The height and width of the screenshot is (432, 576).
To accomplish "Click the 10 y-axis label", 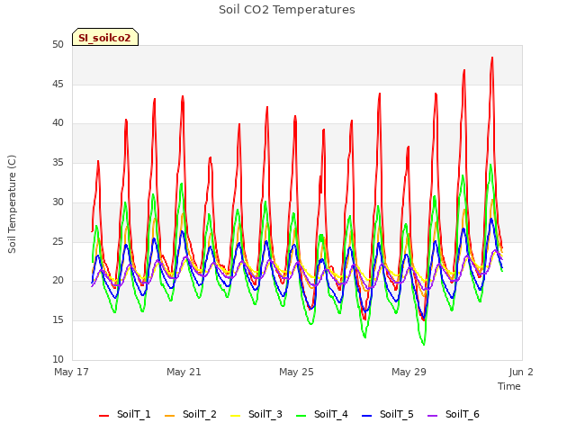I will pyautogui.click(x=58, y=359).
